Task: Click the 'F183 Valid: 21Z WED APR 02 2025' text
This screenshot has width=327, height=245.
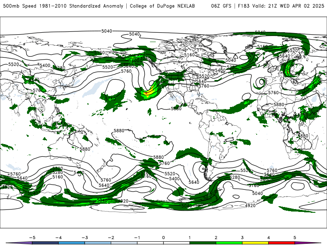Action: tap(281, 6)
